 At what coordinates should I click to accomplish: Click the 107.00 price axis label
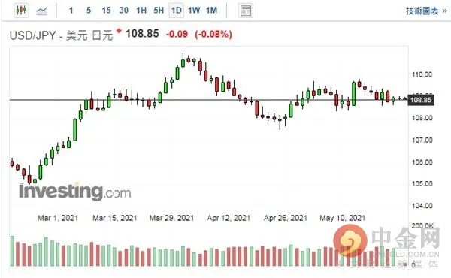point(422,140)
